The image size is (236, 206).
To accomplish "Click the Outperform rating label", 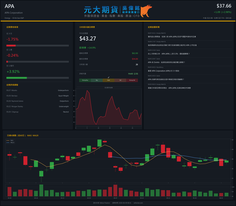I will click(64, 101).
